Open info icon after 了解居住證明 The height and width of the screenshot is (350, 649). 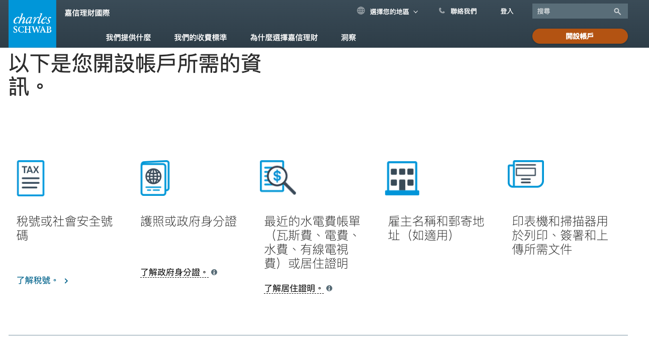[x=329, y=288]
